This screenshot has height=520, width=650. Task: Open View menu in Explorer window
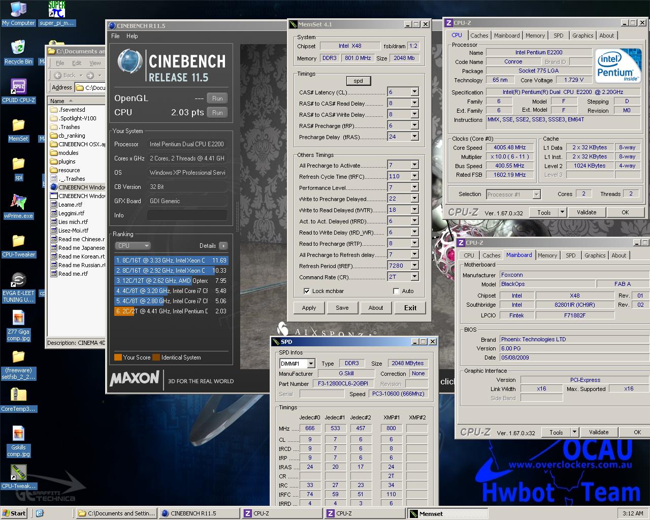[95, 63]
